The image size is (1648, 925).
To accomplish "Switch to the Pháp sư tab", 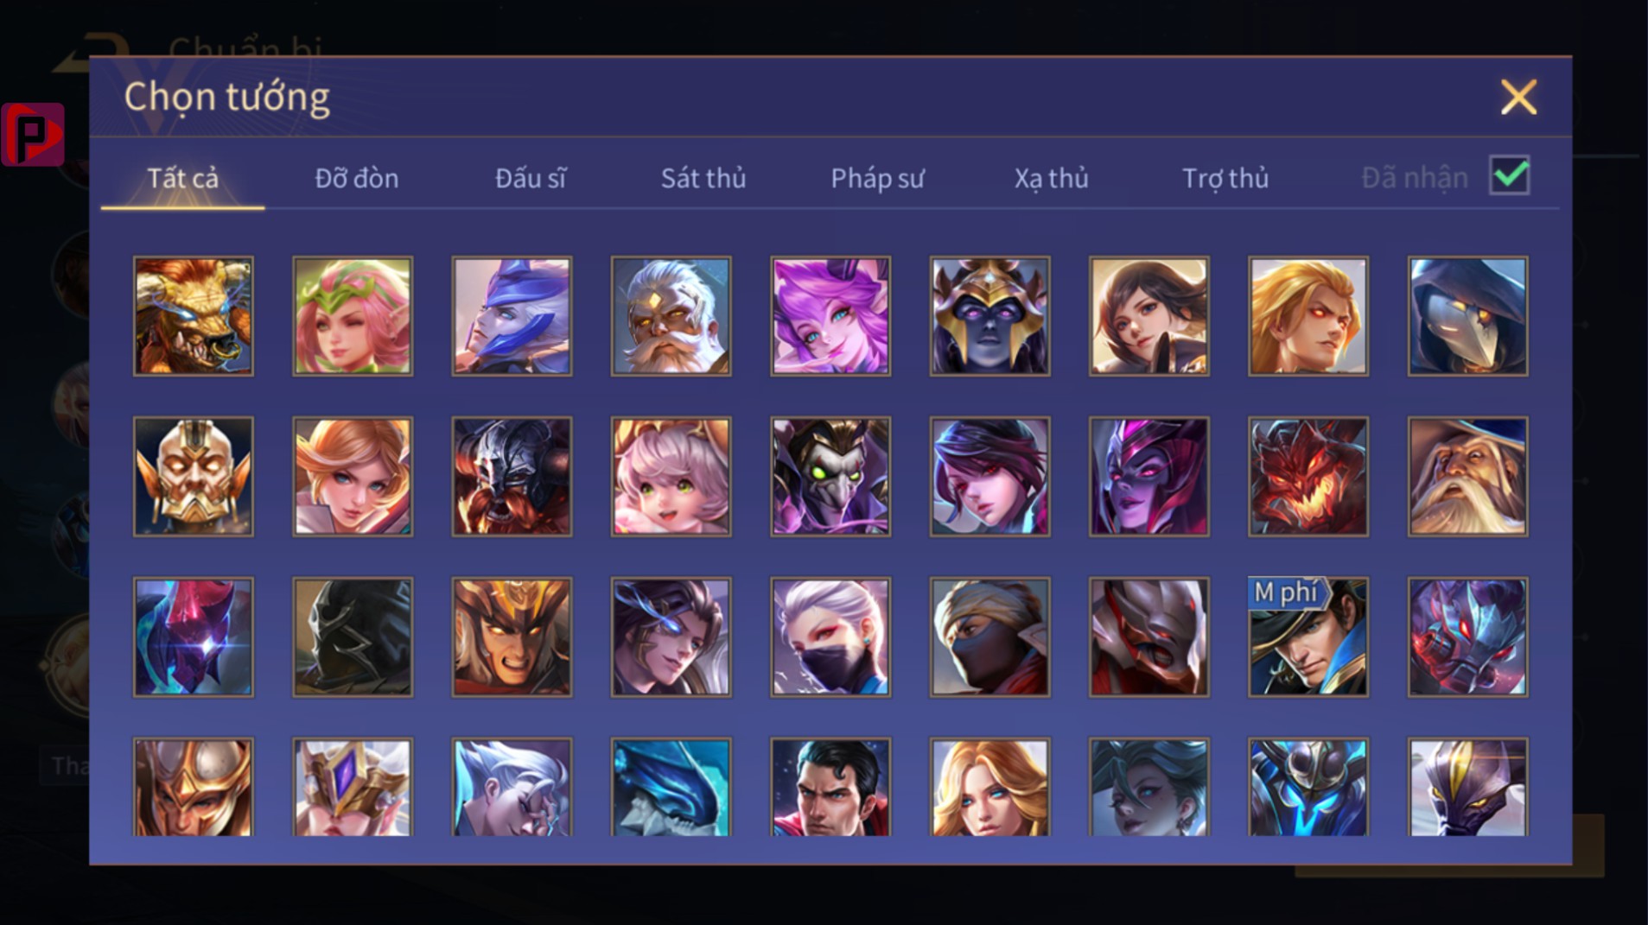I will coord(877,178).
